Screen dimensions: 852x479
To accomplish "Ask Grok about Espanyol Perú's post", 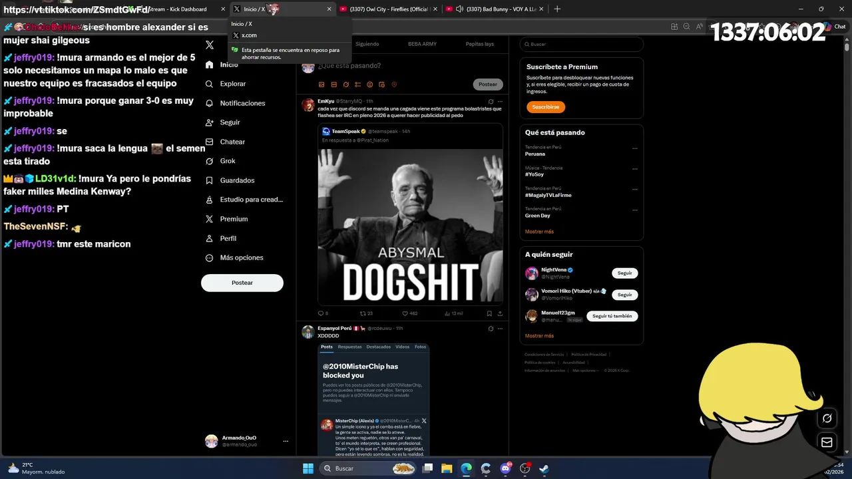I will coord(491,328).
